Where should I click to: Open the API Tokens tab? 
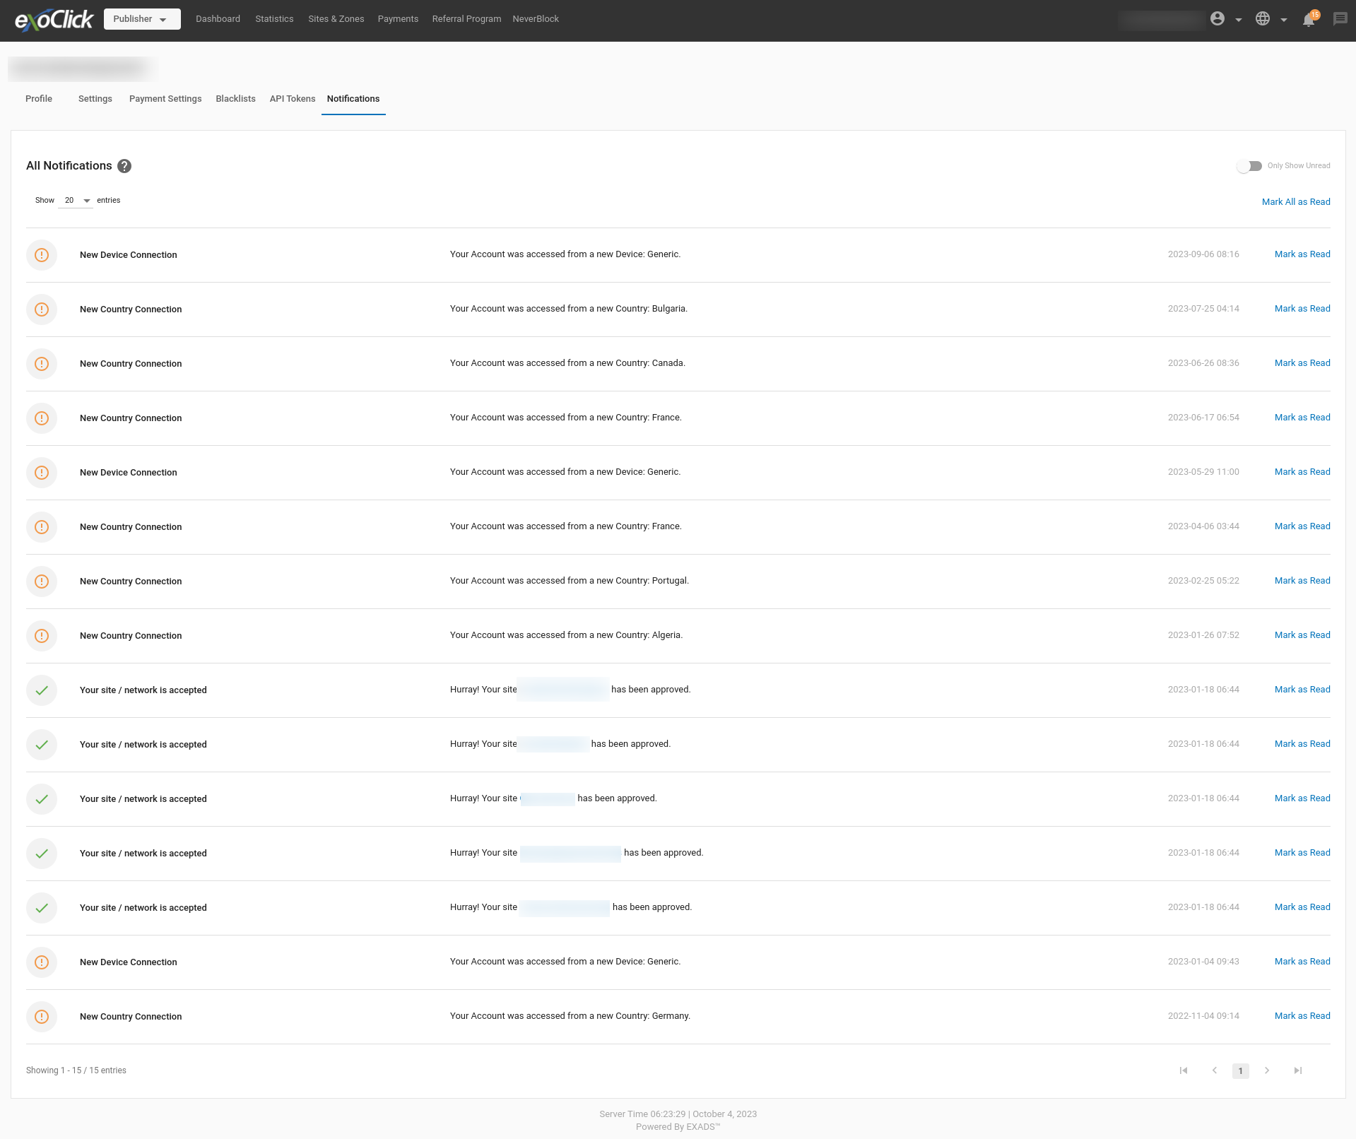292,99
